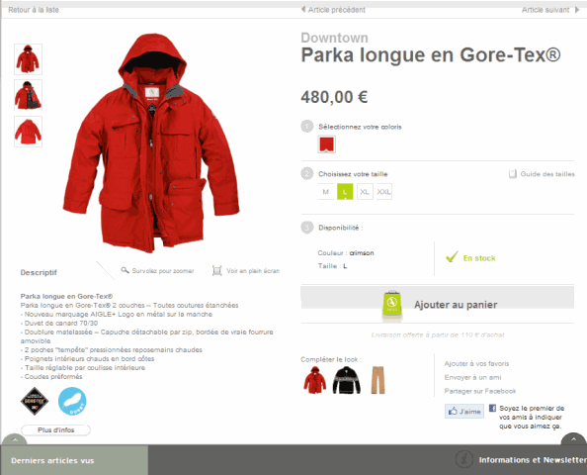Select size XL
The height and width of the screenshot is (475, 587).
365,192
